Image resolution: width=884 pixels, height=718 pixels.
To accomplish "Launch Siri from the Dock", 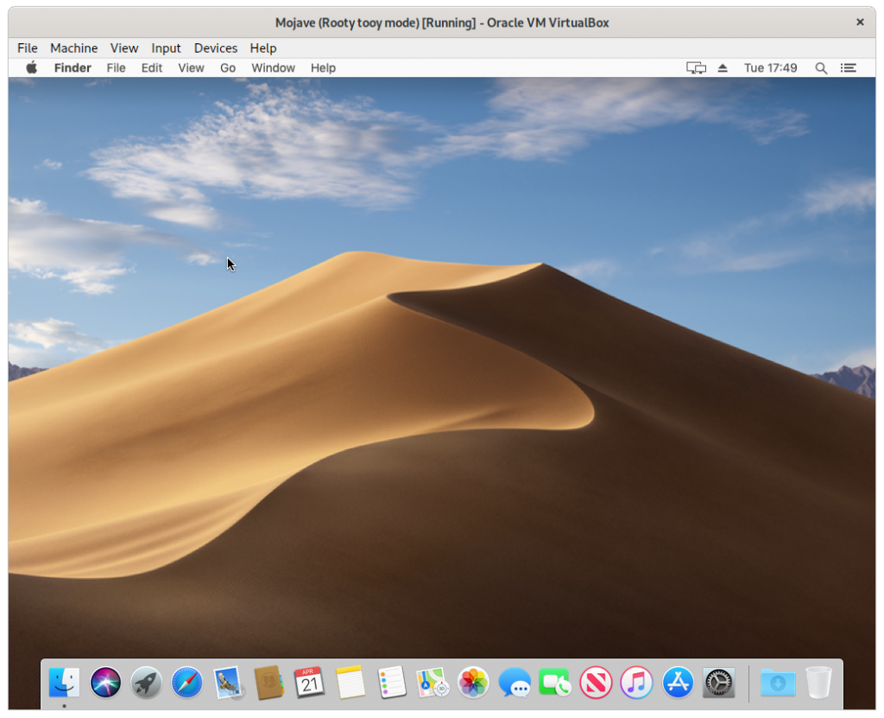I will tap(105, 683).
